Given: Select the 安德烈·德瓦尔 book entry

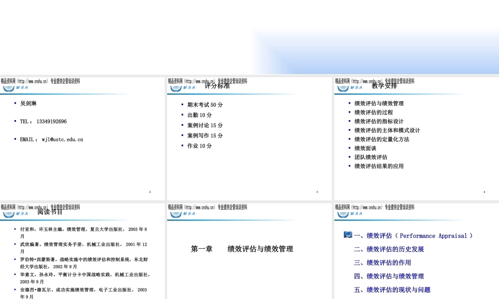Looking at the screenshot, I should coord(83,293).
